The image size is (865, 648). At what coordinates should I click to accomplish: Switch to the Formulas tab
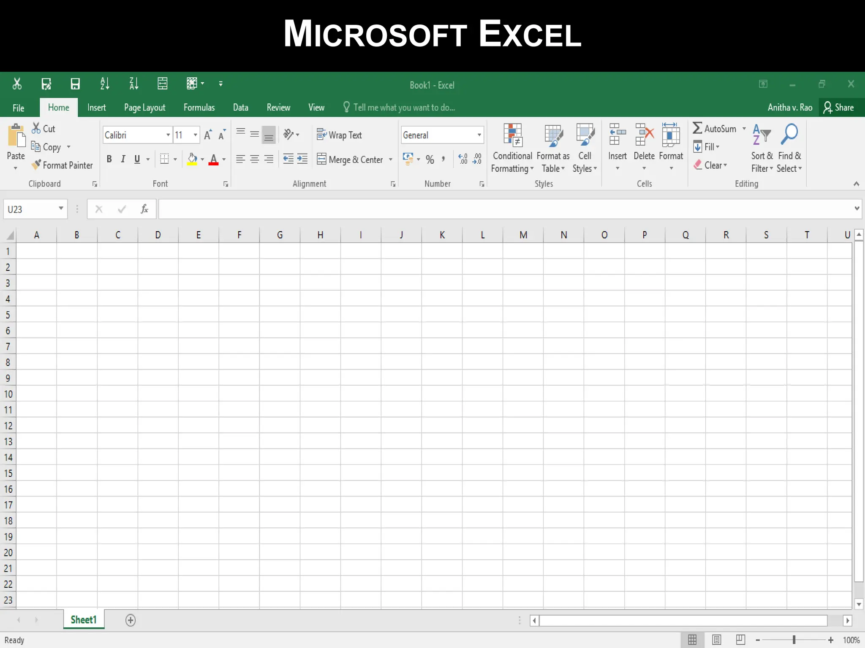coord(199,108)
